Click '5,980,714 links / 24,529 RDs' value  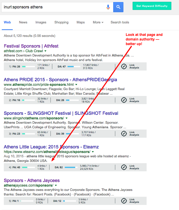click(x=89, y=167)
